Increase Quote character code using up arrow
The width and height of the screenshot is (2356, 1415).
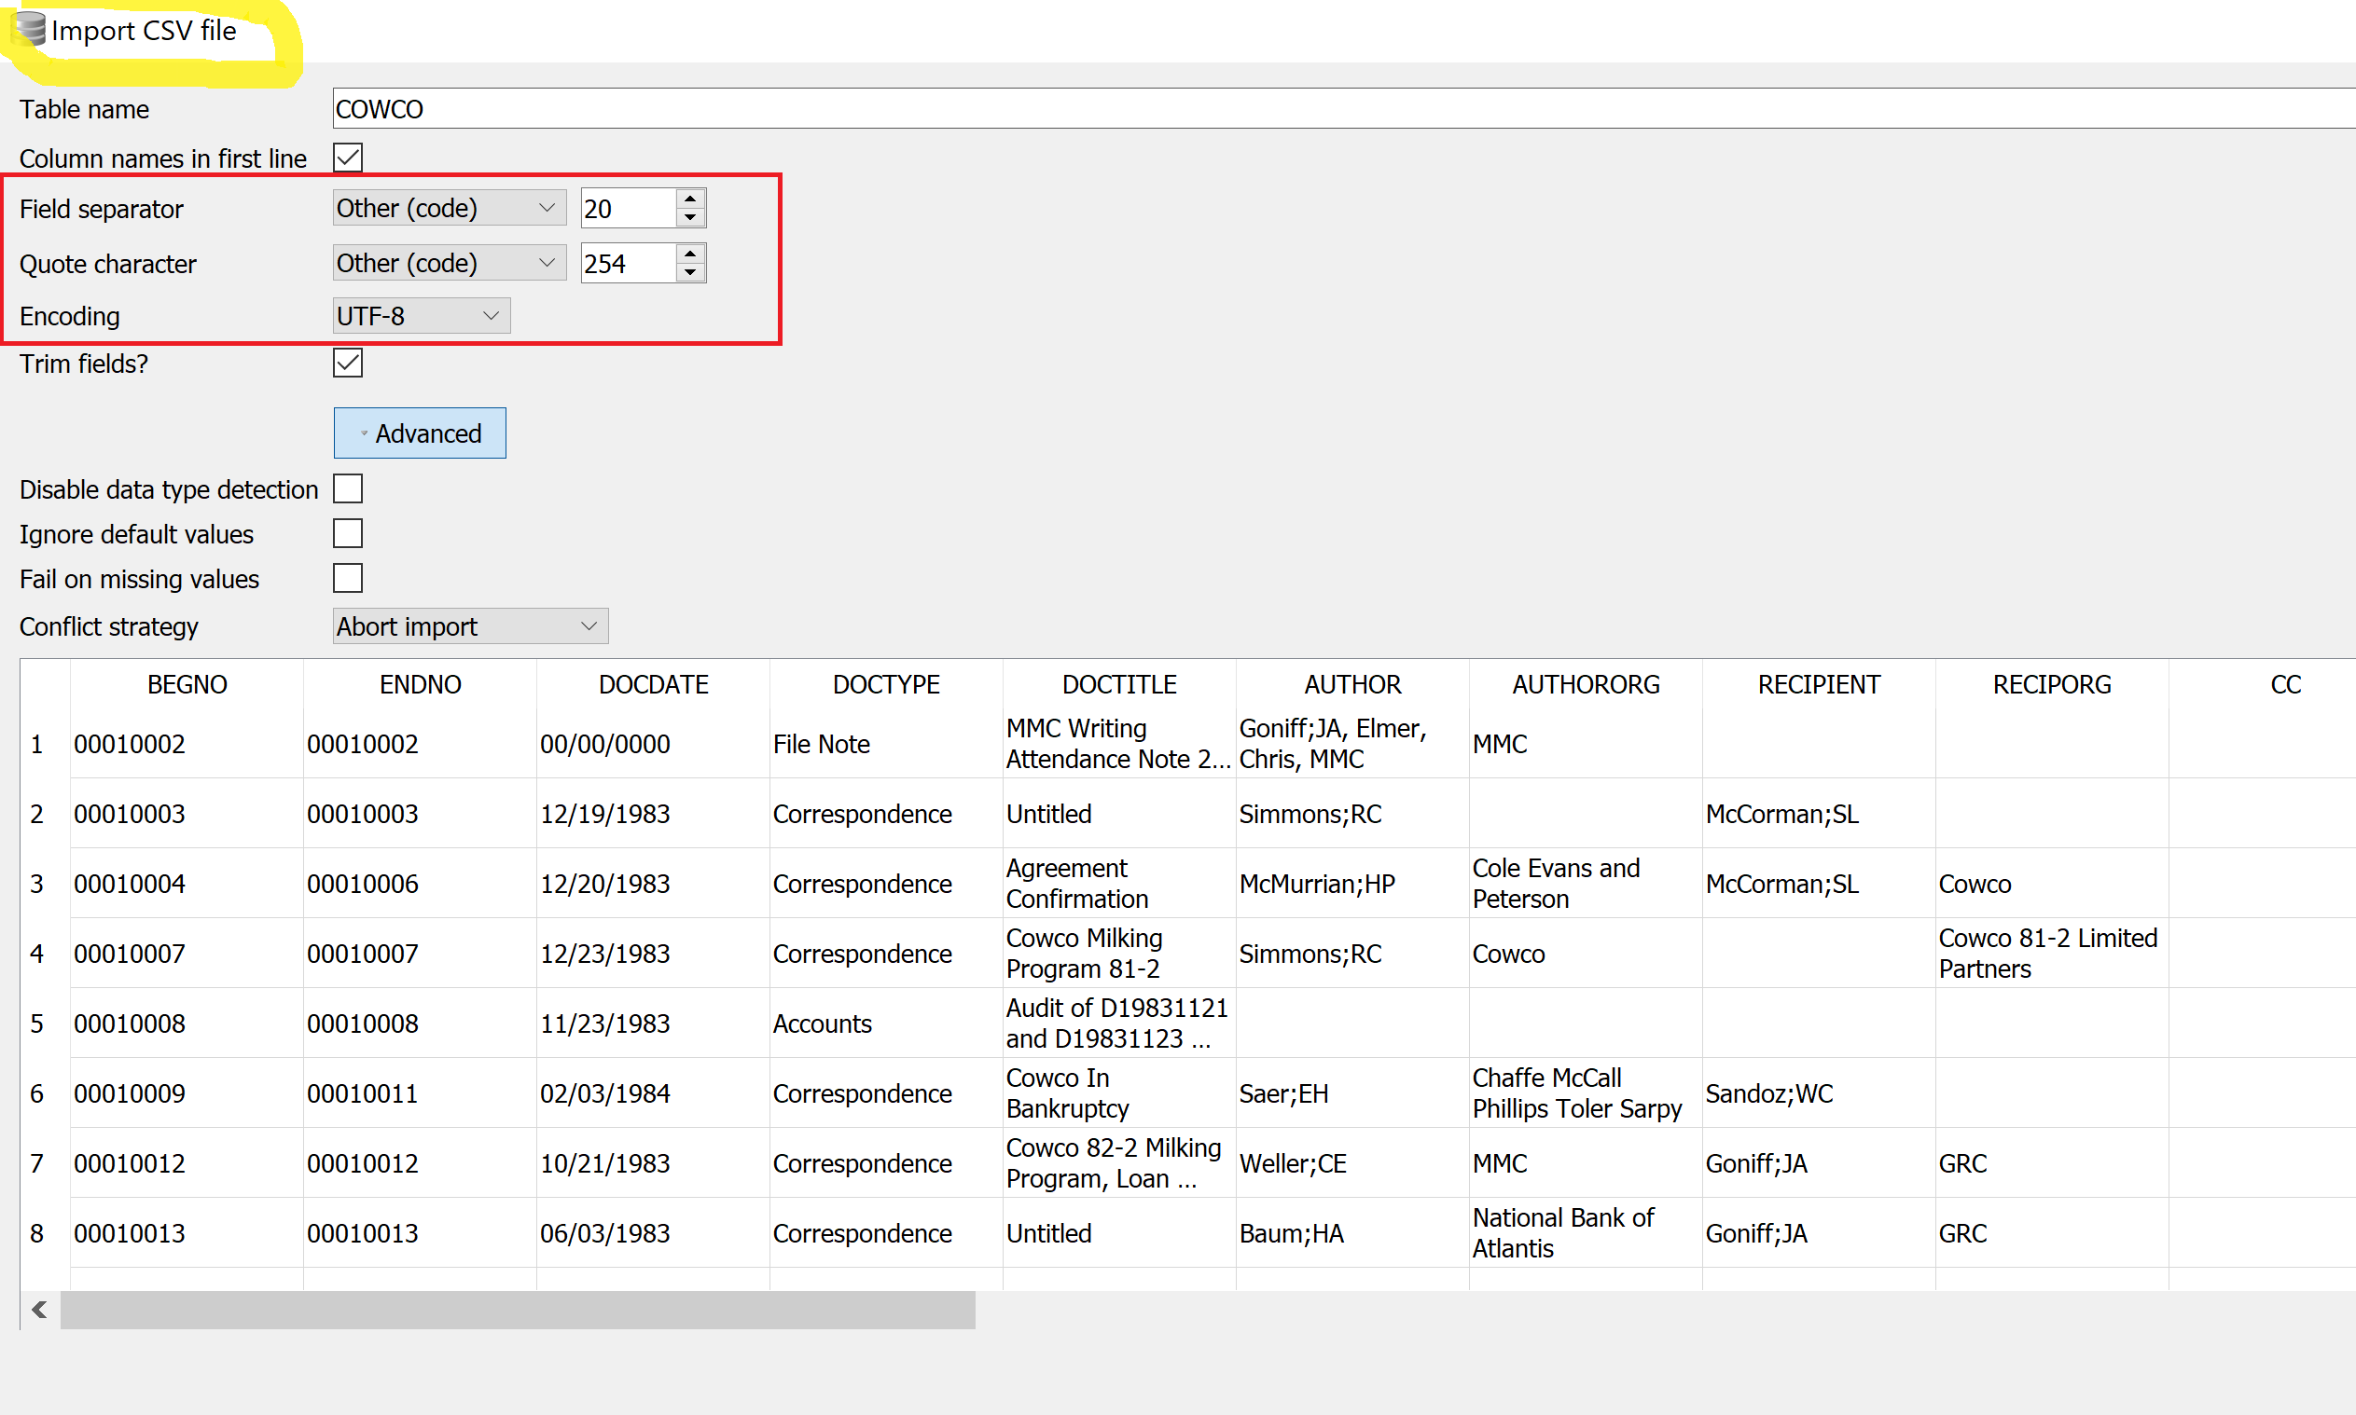coord(690,254)
